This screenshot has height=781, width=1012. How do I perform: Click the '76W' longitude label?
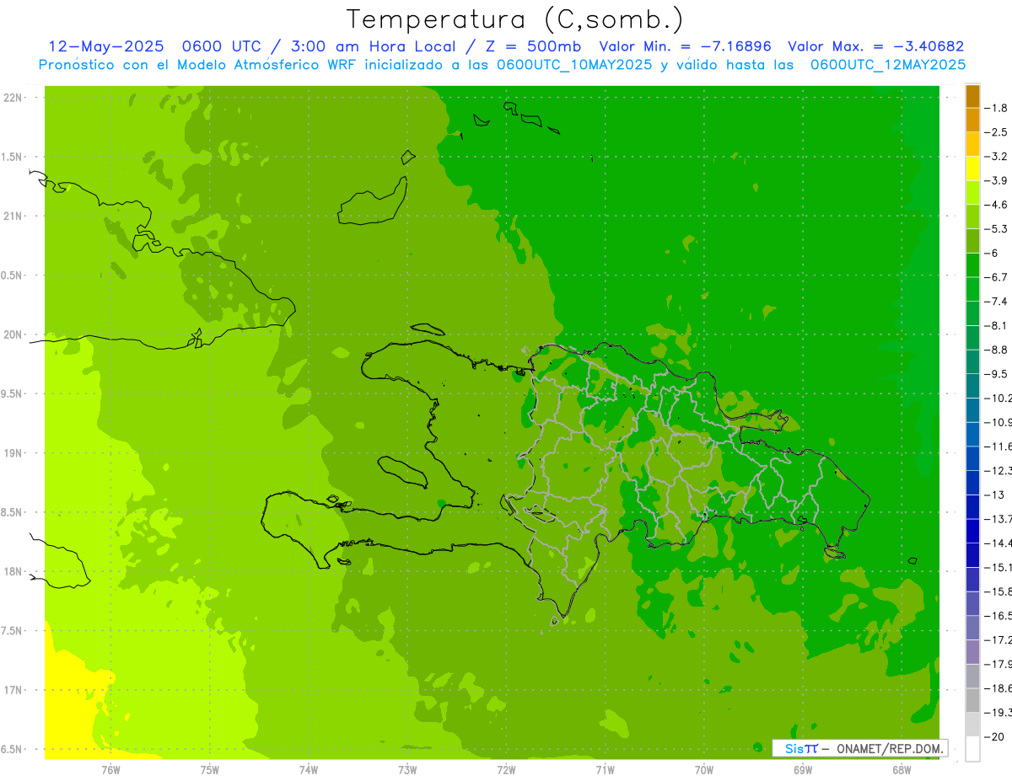[110, 770]
